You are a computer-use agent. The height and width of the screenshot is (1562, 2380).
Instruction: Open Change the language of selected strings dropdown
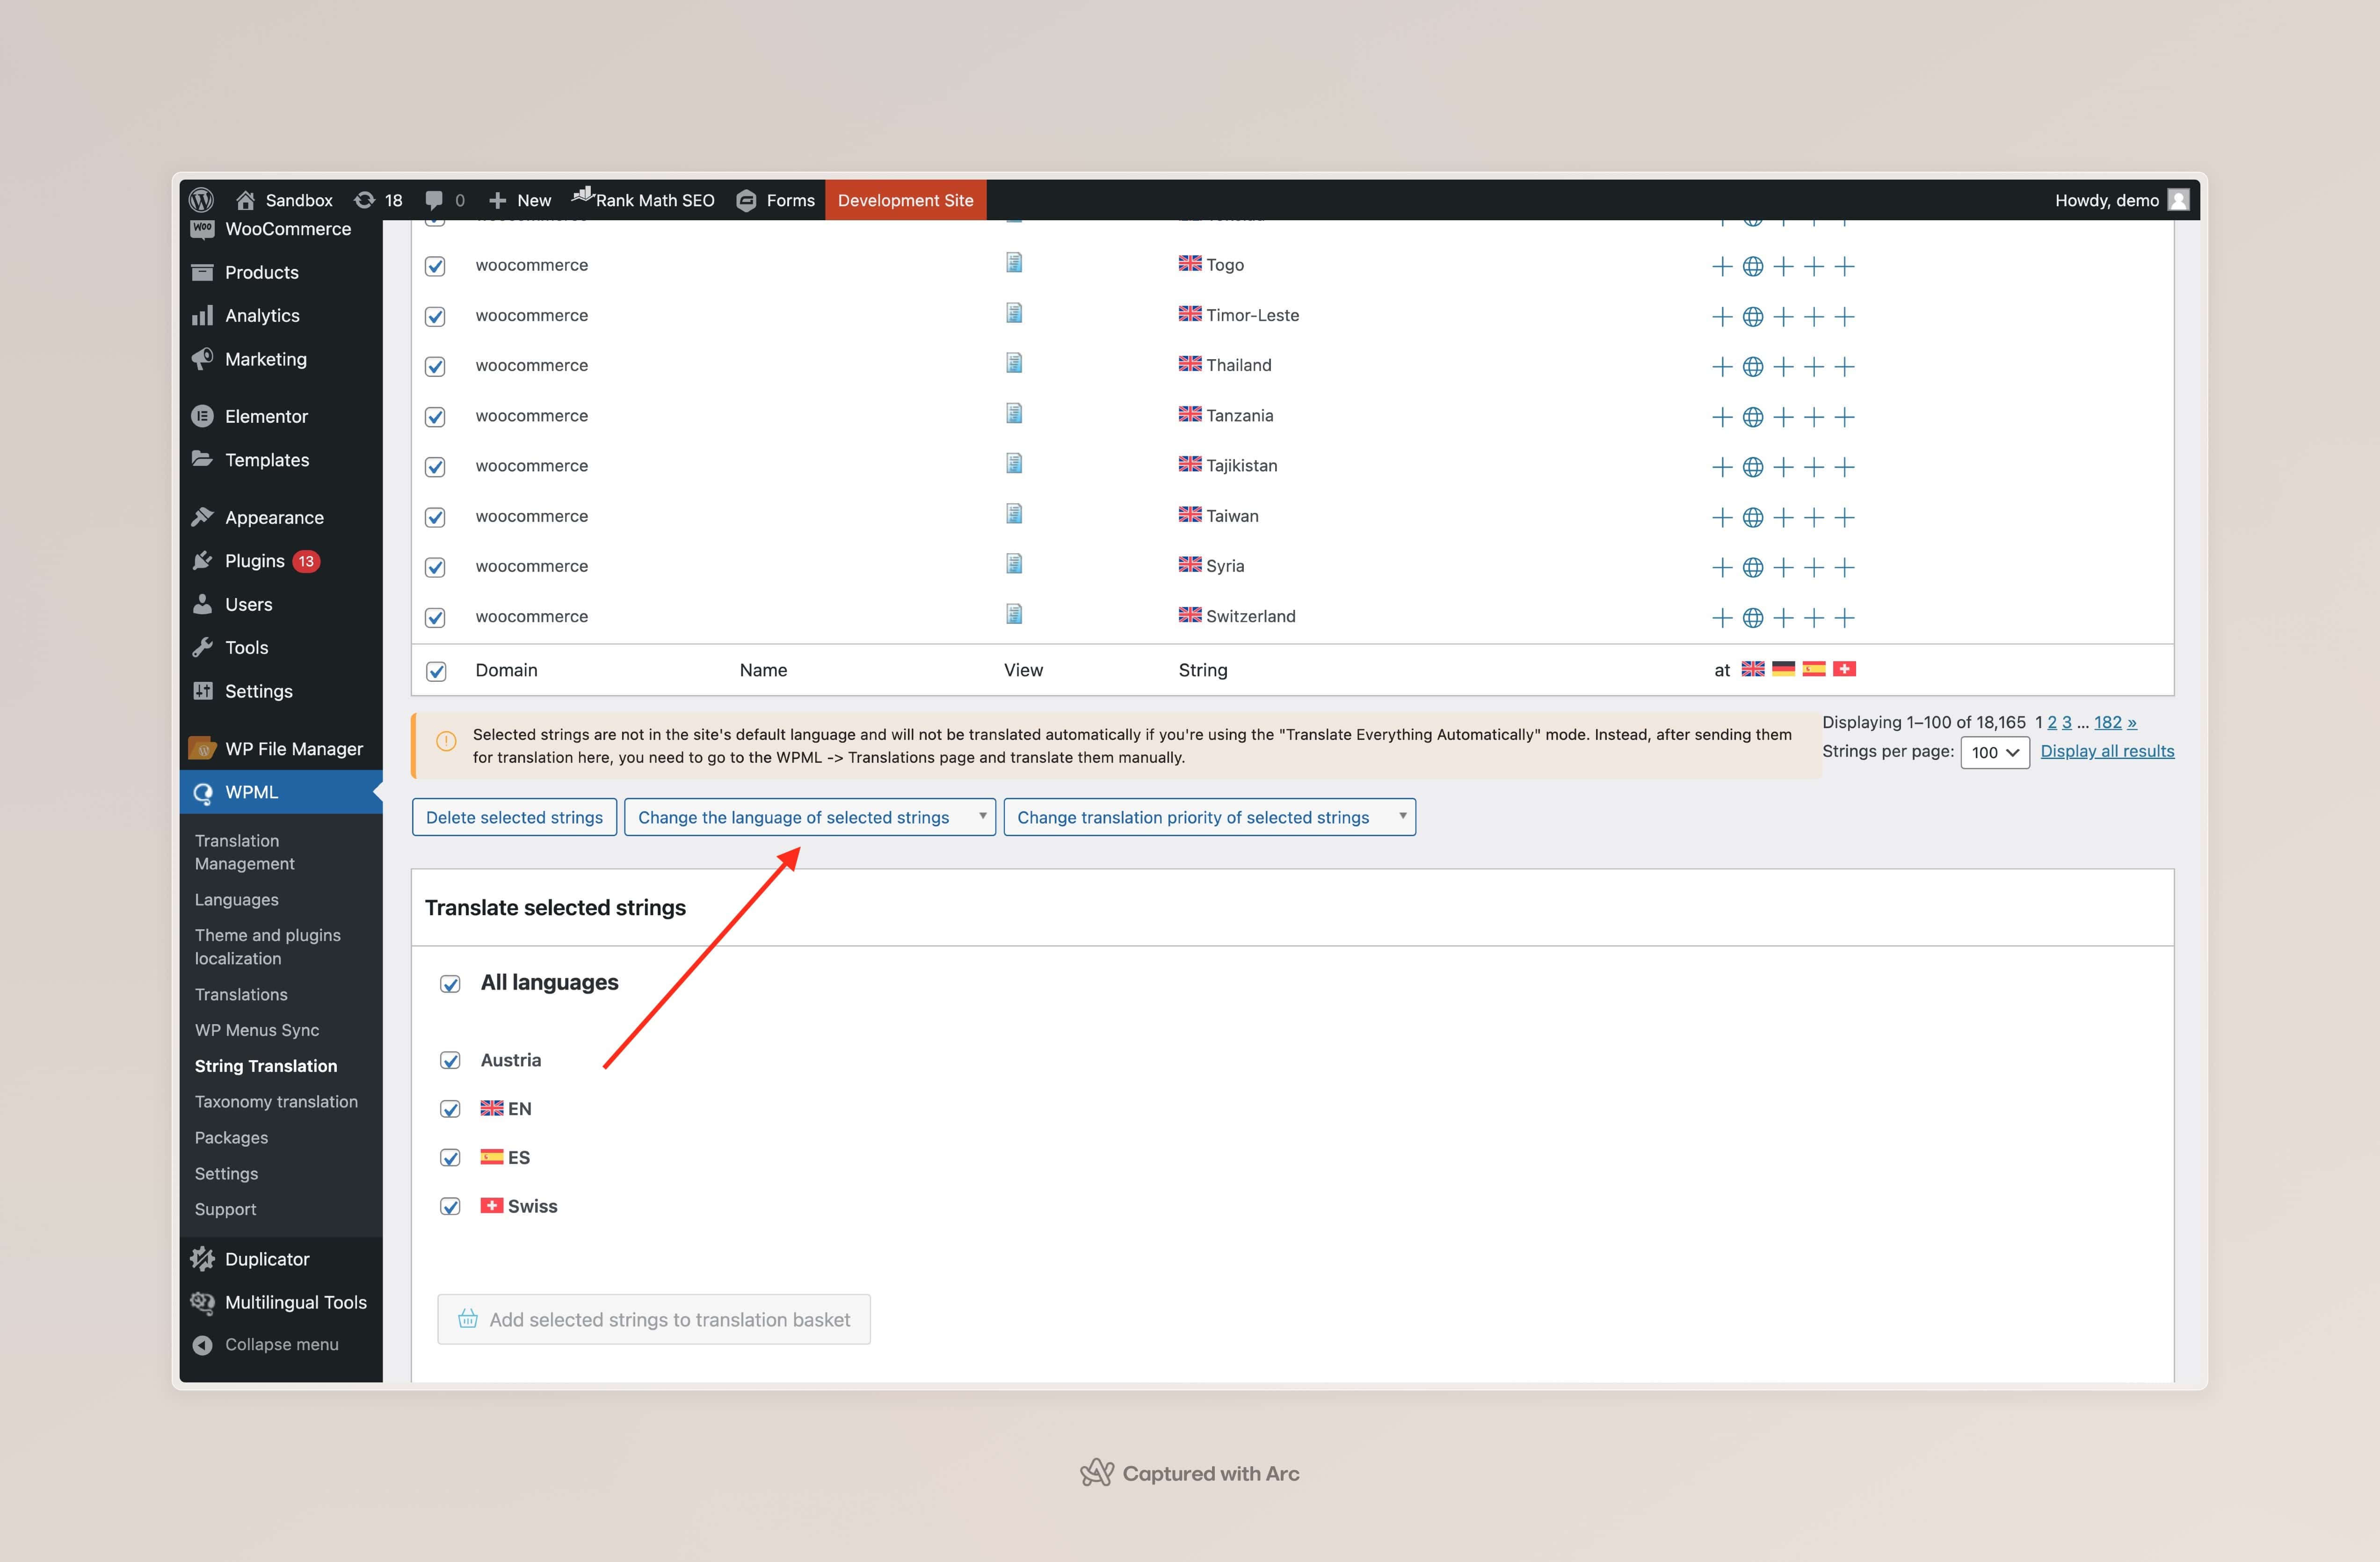[810, 817]
